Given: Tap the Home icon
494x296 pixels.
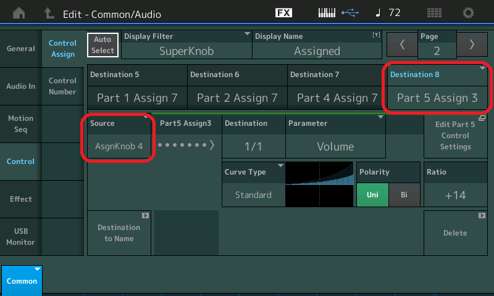Looking at the screenshot, I should coord(20,13).
